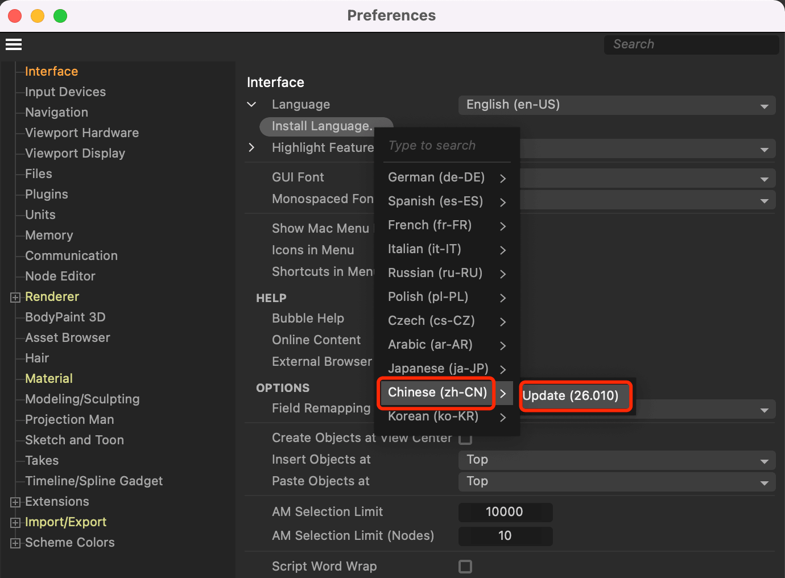Choose Japanese (ja-JP) from the language menu
The height and width of the screenshot is (578, 785).
click(x=438, y=369)
